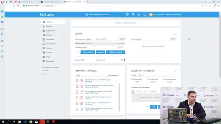Image resolution: width=221 pixels, height=124 pixels.
Task: Click 'Открыть стартовое меню' link
Action: point(126,23)
